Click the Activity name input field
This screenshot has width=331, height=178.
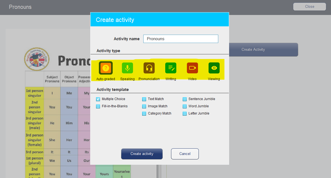pos(181,39)
